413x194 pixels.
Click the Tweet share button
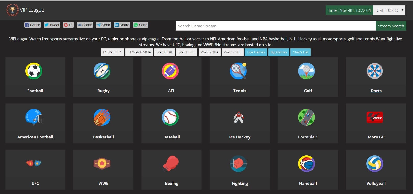coord(52,25)
